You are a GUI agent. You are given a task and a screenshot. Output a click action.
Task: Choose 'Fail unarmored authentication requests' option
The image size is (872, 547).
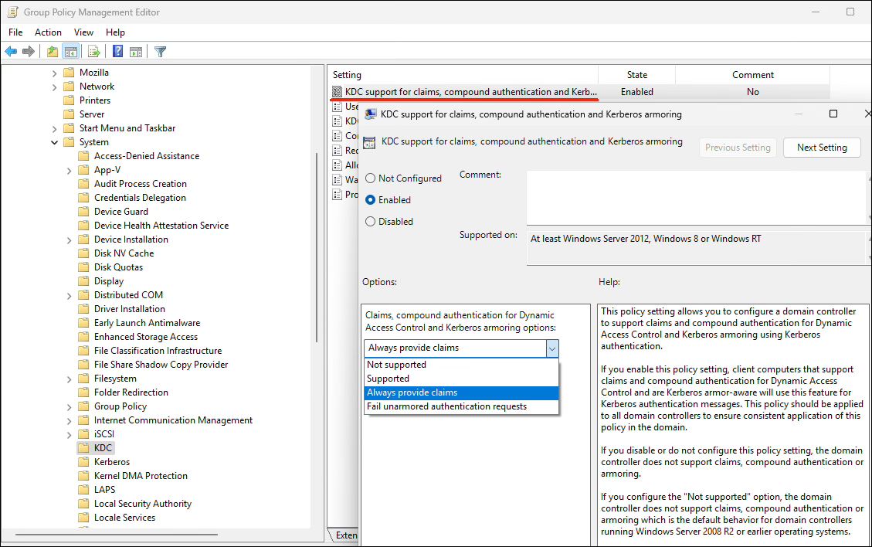click(461, 406)
